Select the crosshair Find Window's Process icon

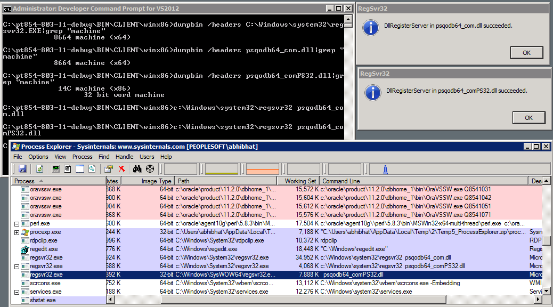(x=150, y=168)
